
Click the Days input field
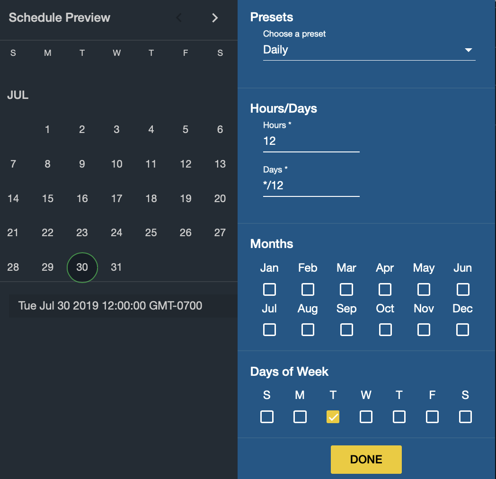coord(311,186)
